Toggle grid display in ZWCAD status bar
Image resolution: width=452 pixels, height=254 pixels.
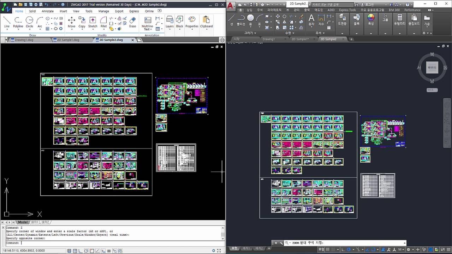click(75, 251)
